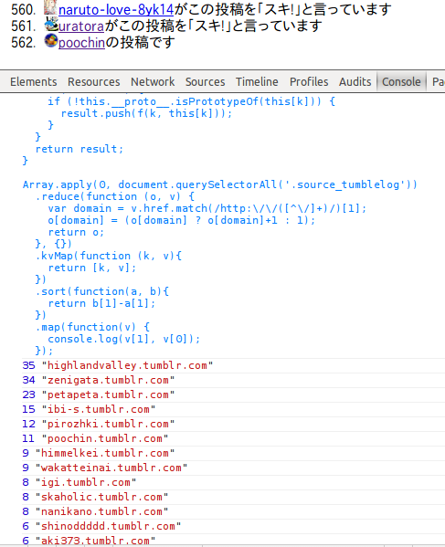Viewport: 445px width, 547px height.
Task: Switch to the Elements tab
Action: coord(34,81)
